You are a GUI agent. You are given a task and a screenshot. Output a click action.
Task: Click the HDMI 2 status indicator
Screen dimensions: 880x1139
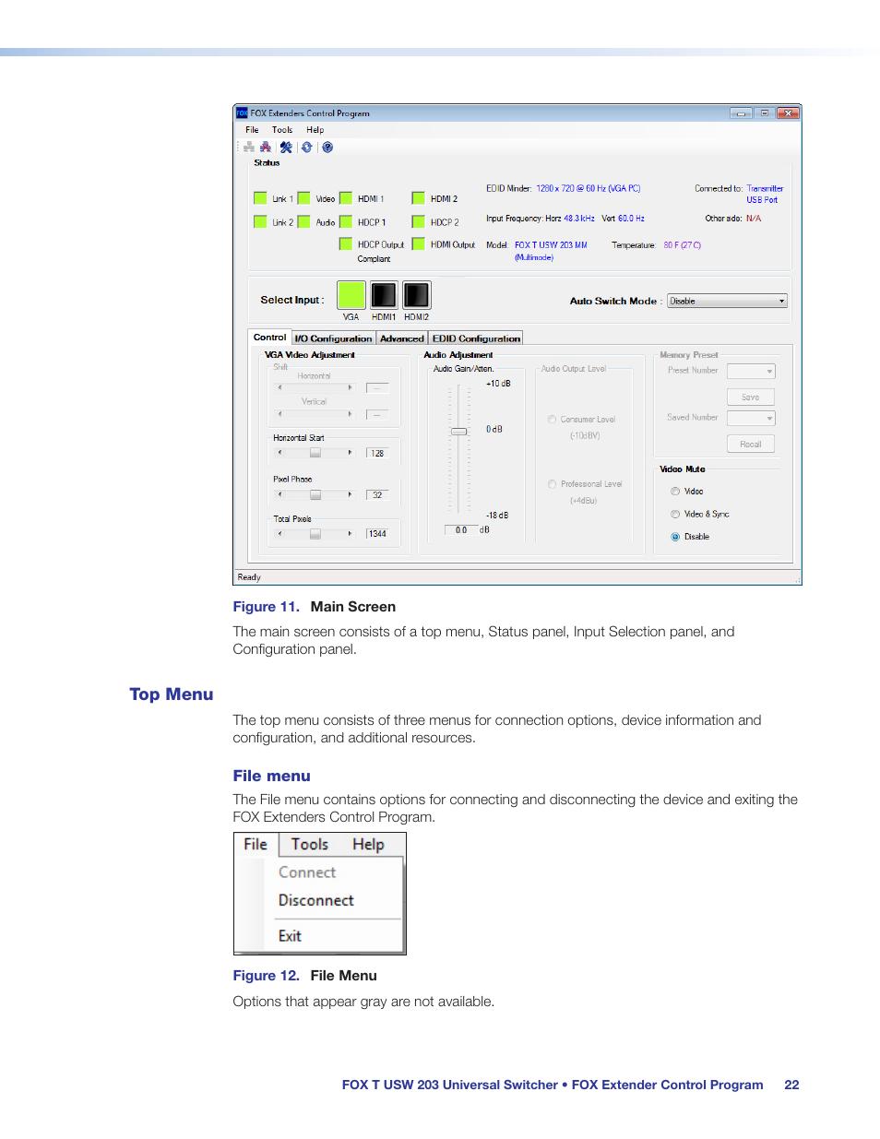[x=418, y=197]
